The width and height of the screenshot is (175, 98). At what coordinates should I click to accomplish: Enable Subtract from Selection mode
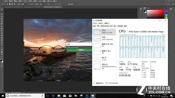pos(12,4)
